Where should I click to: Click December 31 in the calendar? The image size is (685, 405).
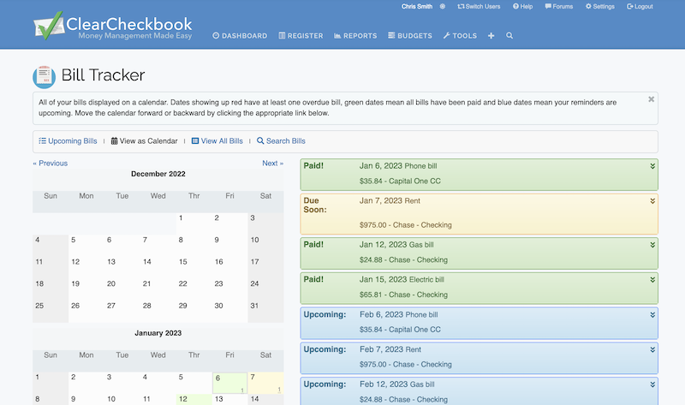point(265,312)
